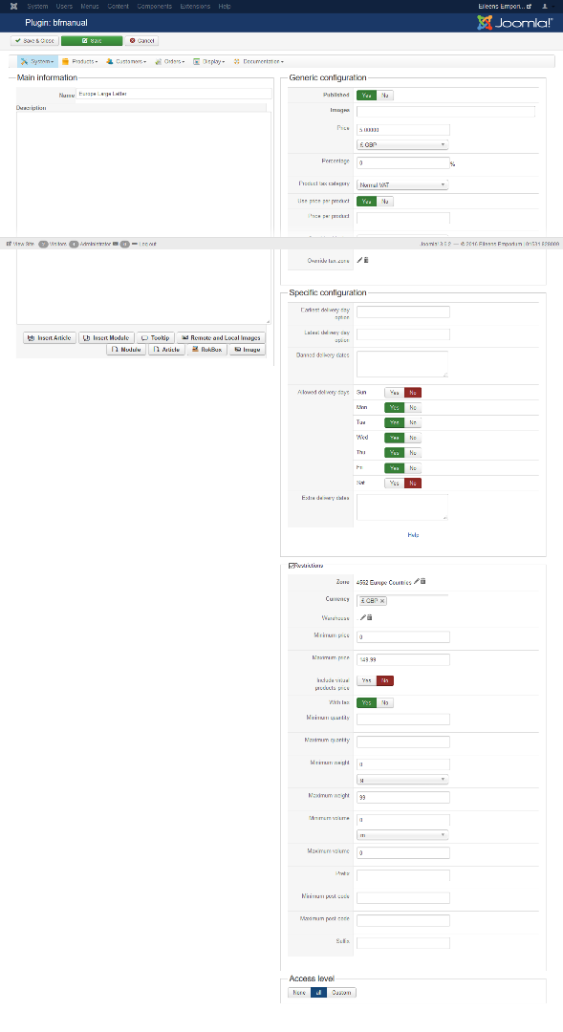This screenshot has height=1032, width=563.
Task: Open the £ GBP price currency dropdown
Action: click(x=402, y=144)
